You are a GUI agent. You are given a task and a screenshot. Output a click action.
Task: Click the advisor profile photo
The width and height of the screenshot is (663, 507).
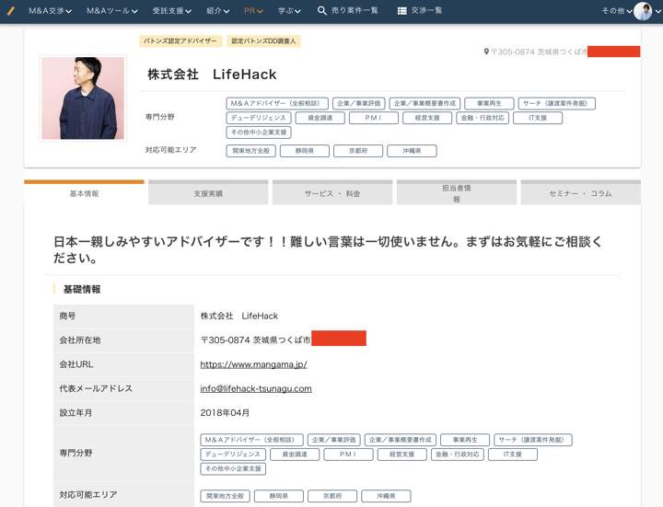[x=83, y=98]
